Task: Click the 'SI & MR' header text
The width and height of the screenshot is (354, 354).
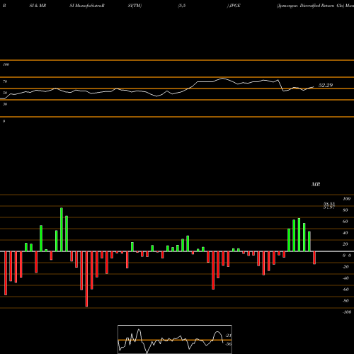Action: click(x=38, y=6)
